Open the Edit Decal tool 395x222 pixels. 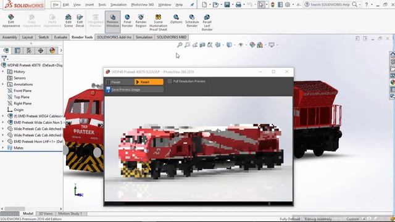coord(80,20)
